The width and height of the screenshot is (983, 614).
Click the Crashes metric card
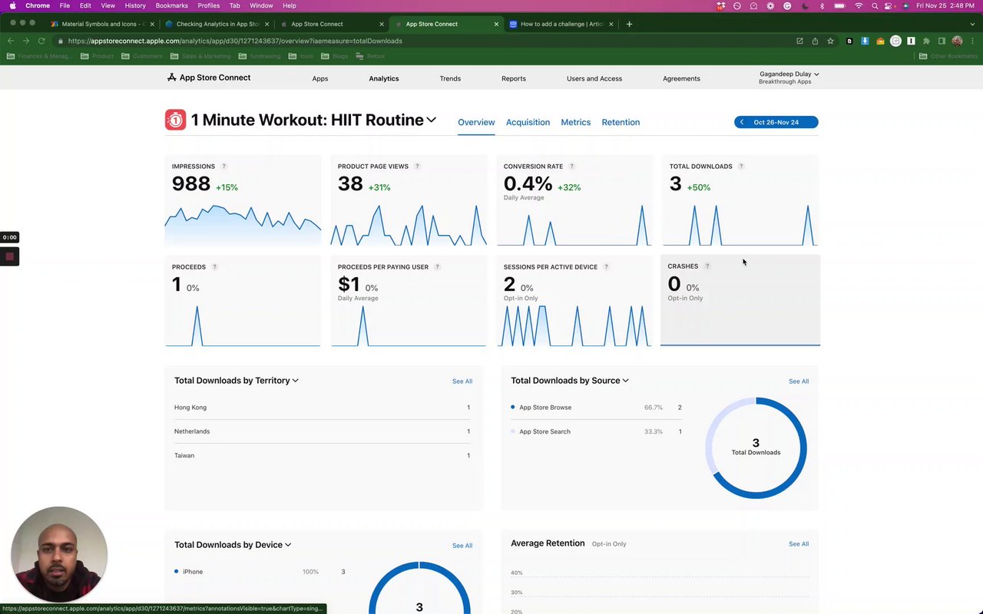pos(740,300)
